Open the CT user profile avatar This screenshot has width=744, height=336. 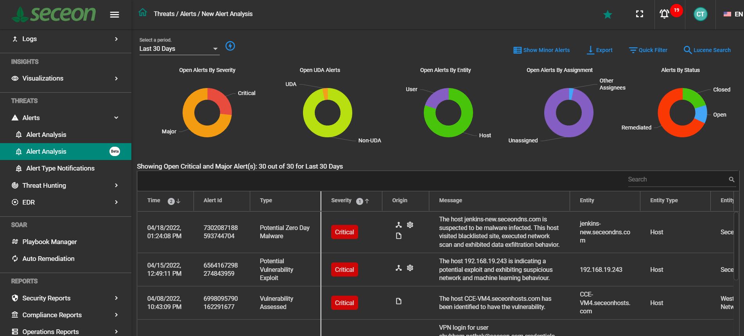700,14
